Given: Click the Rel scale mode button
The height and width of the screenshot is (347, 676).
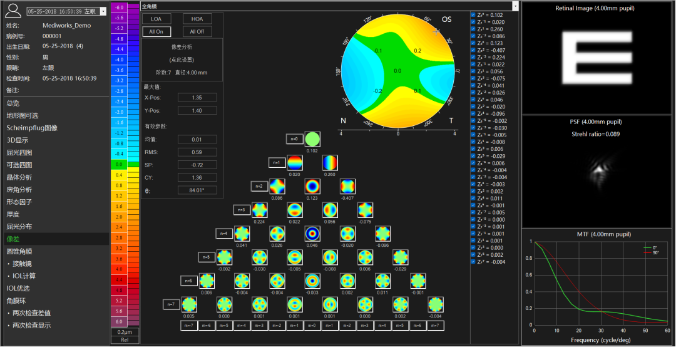Looking at the screenshot, I should pos(125,339).
